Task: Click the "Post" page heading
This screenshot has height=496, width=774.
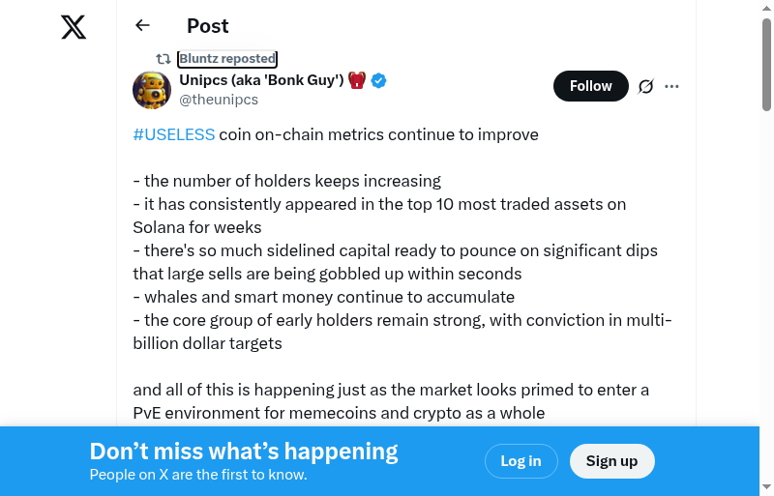Action: (208, 26)
